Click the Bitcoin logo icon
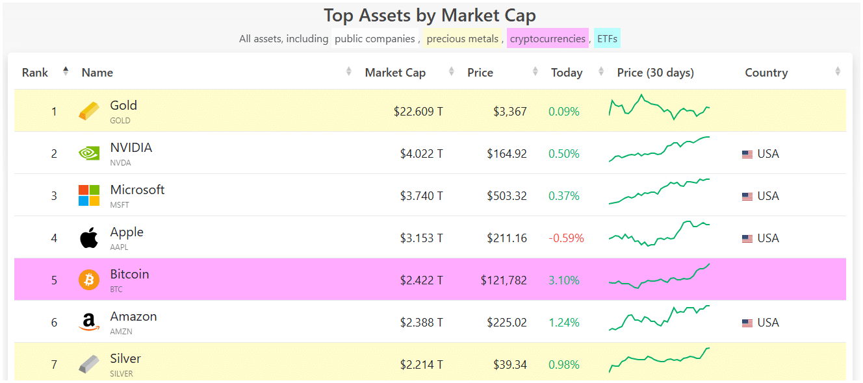The width and height of the screenshot is (863, 383). tap(89, 280)
